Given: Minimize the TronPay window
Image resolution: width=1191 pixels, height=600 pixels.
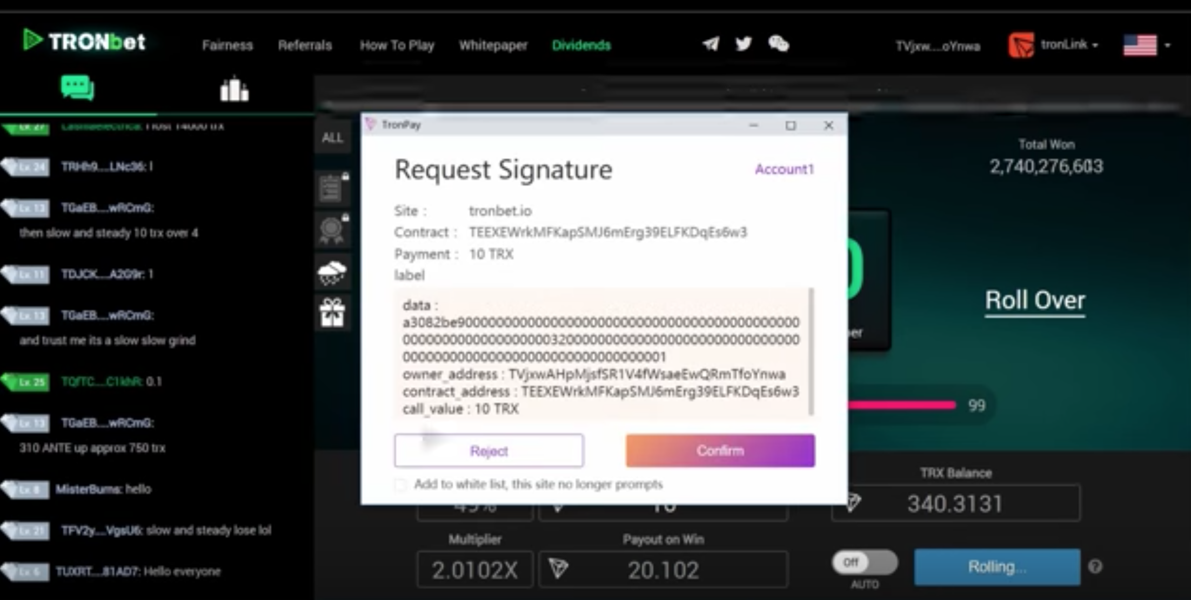Looking at the screenshot, I should 753,125.
